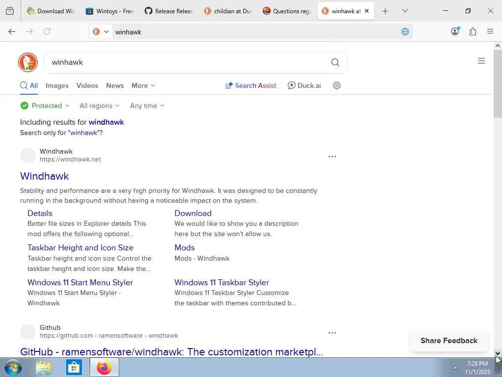Click the Windhawk site favicon
Image resolution: width=502 pixels, height=377 pixels.
pyautogui.click(x=28, y=156)
